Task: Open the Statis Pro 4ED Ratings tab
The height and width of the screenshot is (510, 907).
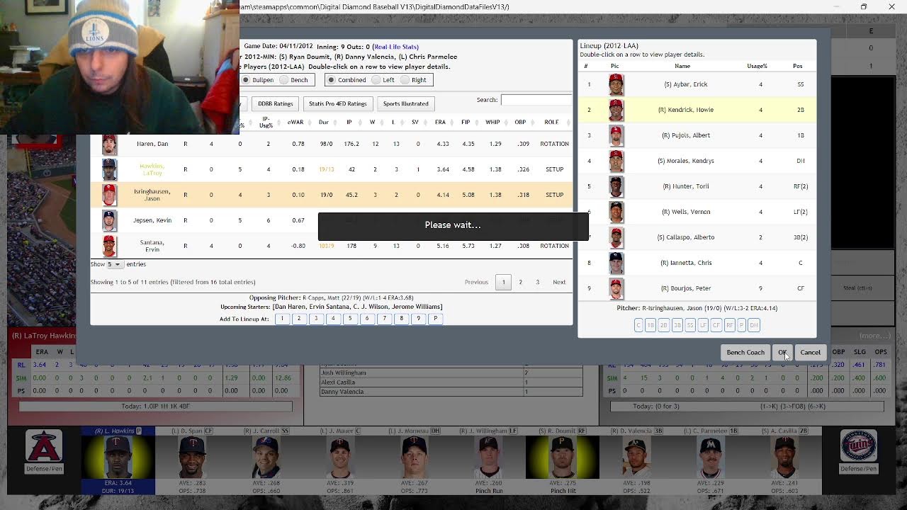Action: click(x=338, y=103)
